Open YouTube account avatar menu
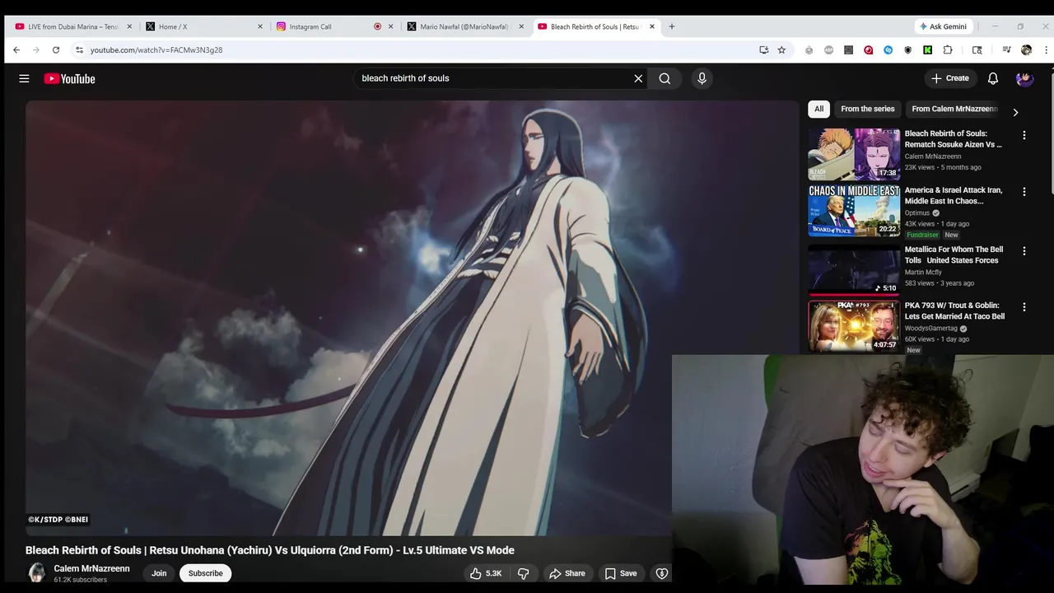The image size is (1054, 593). [1024, 78]
